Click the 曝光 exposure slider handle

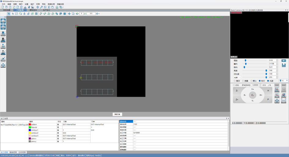pos(246,64)
